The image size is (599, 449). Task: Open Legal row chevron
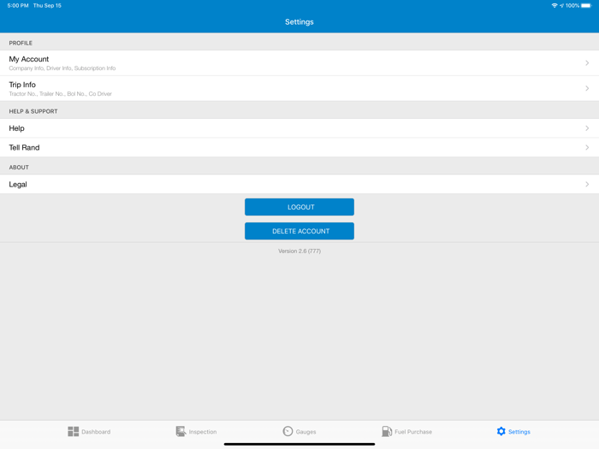tap(587, 185)
